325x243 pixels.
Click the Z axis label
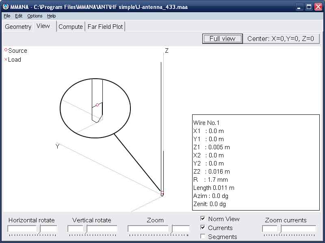coord(167,51)
